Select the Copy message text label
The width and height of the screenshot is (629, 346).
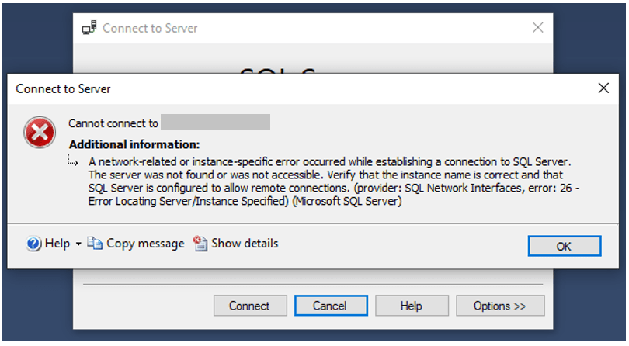[145, 244]
